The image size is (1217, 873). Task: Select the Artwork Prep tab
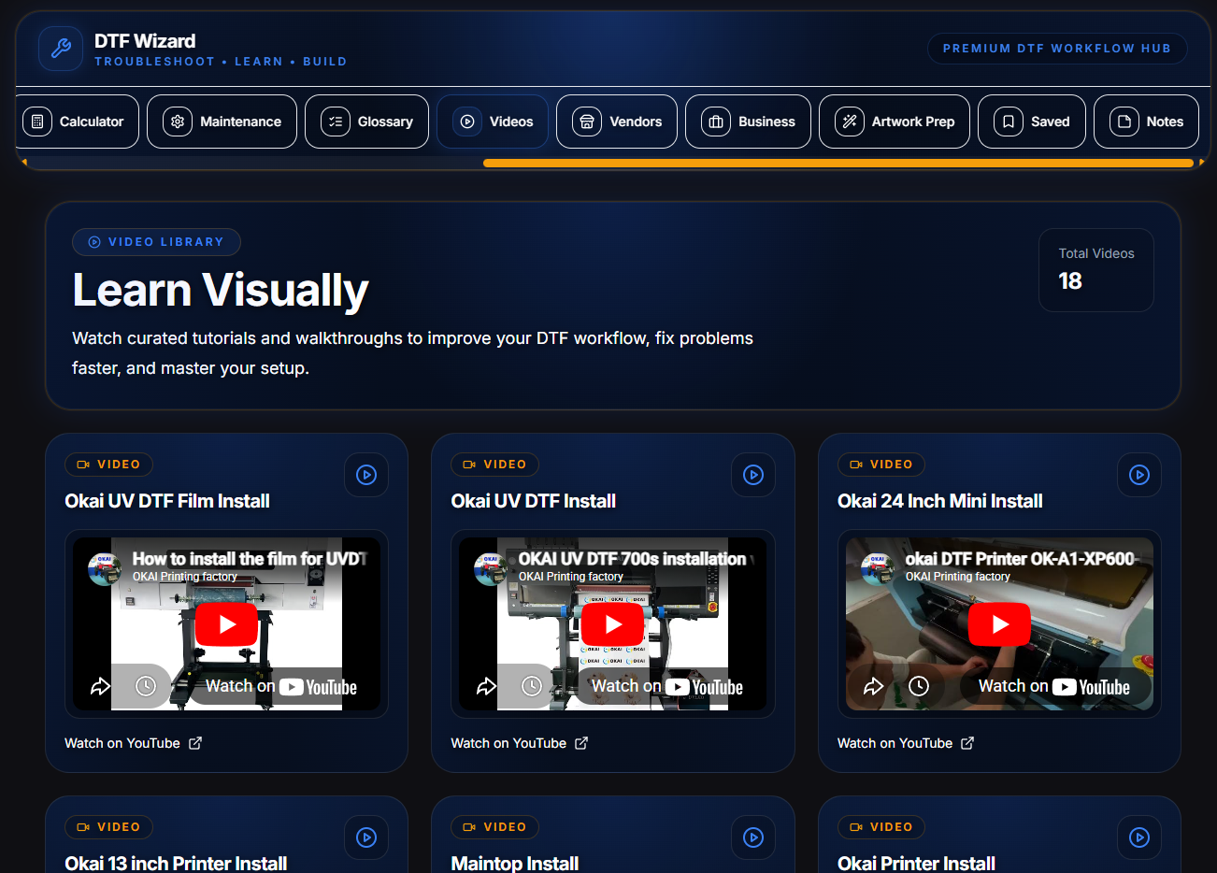click(x=895, y=122)
